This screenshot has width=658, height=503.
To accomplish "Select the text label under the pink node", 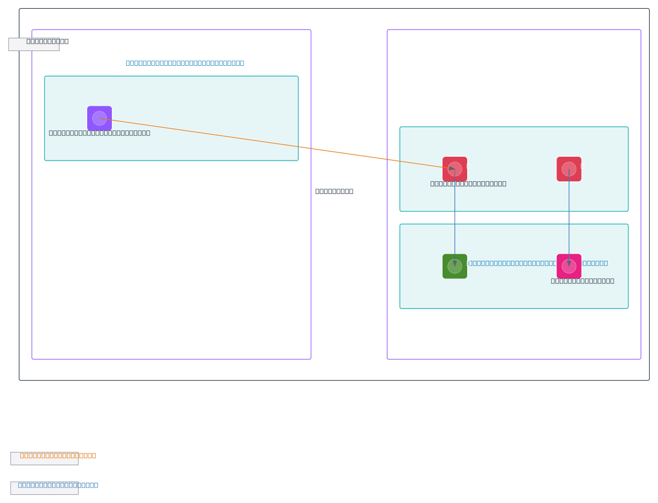I will (582, 281).
